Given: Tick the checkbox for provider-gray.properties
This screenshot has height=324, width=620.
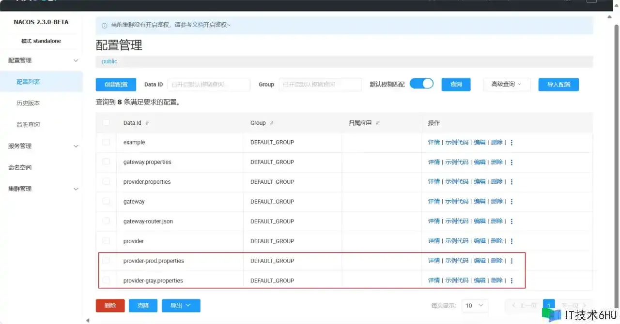Looking at the screenshot, I should point(106,280).
